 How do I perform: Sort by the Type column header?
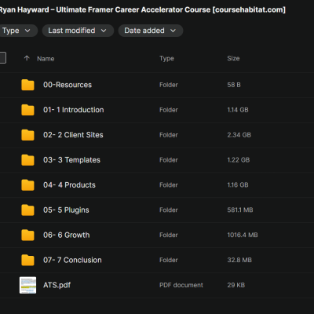coord(166,59)
